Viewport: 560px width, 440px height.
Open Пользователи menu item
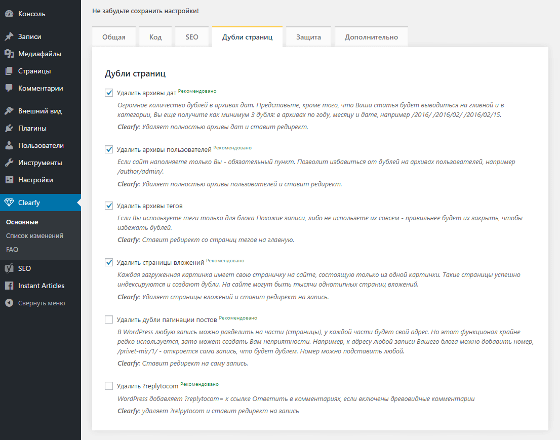tap(41, 145)
